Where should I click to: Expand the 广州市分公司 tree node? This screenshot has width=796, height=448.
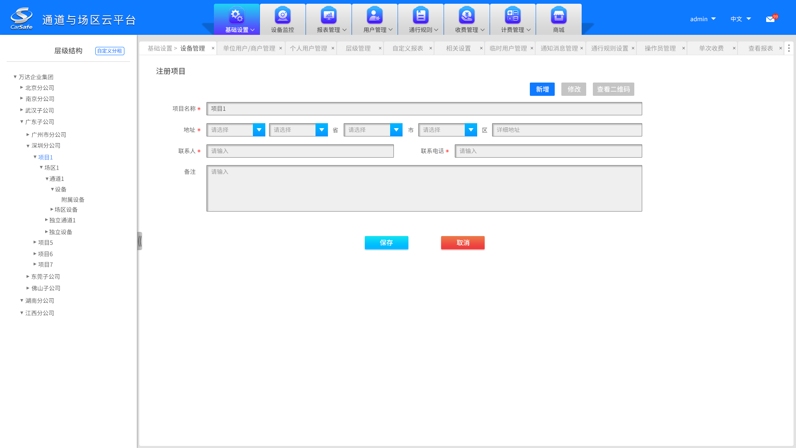pyautogui.click(x=28, y=134)
